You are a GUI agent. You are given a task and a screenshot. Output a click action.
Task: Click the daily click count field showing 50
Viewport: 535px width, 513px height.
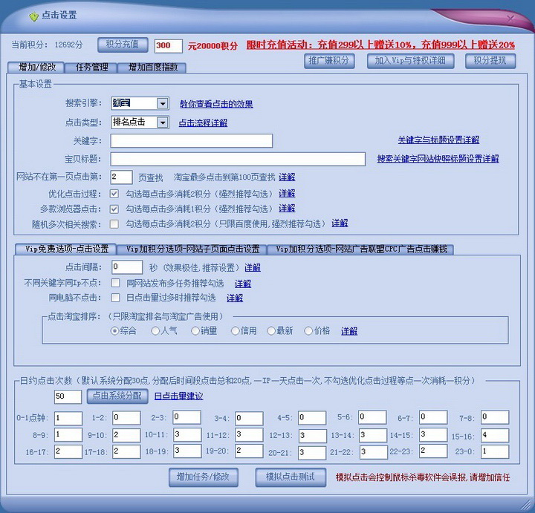[x=68, y=396]
